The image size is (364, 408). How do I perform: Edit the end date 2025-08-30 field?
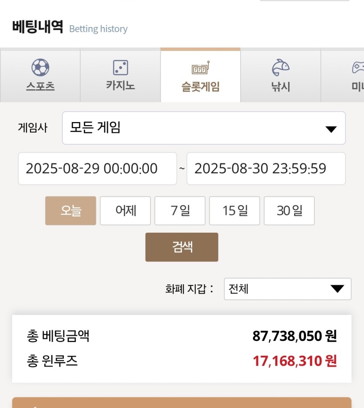[x=266, y=169]
